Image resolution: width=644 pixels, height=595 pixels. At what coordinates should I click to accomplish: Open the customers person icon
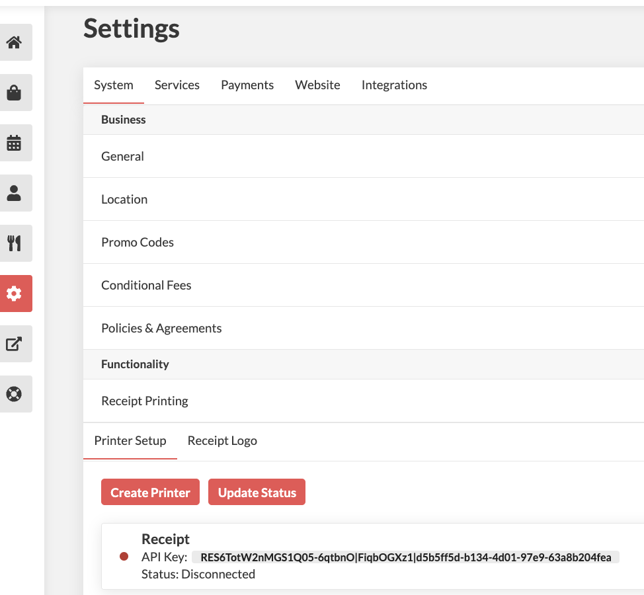[15, 193]
